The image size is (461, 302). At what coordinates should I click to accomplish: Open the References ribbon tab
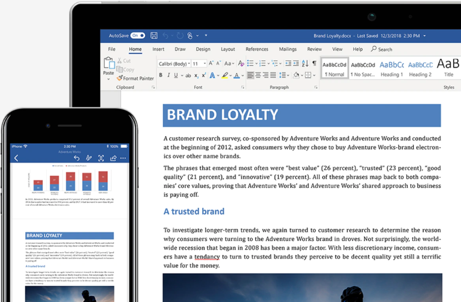pos(257,49)
